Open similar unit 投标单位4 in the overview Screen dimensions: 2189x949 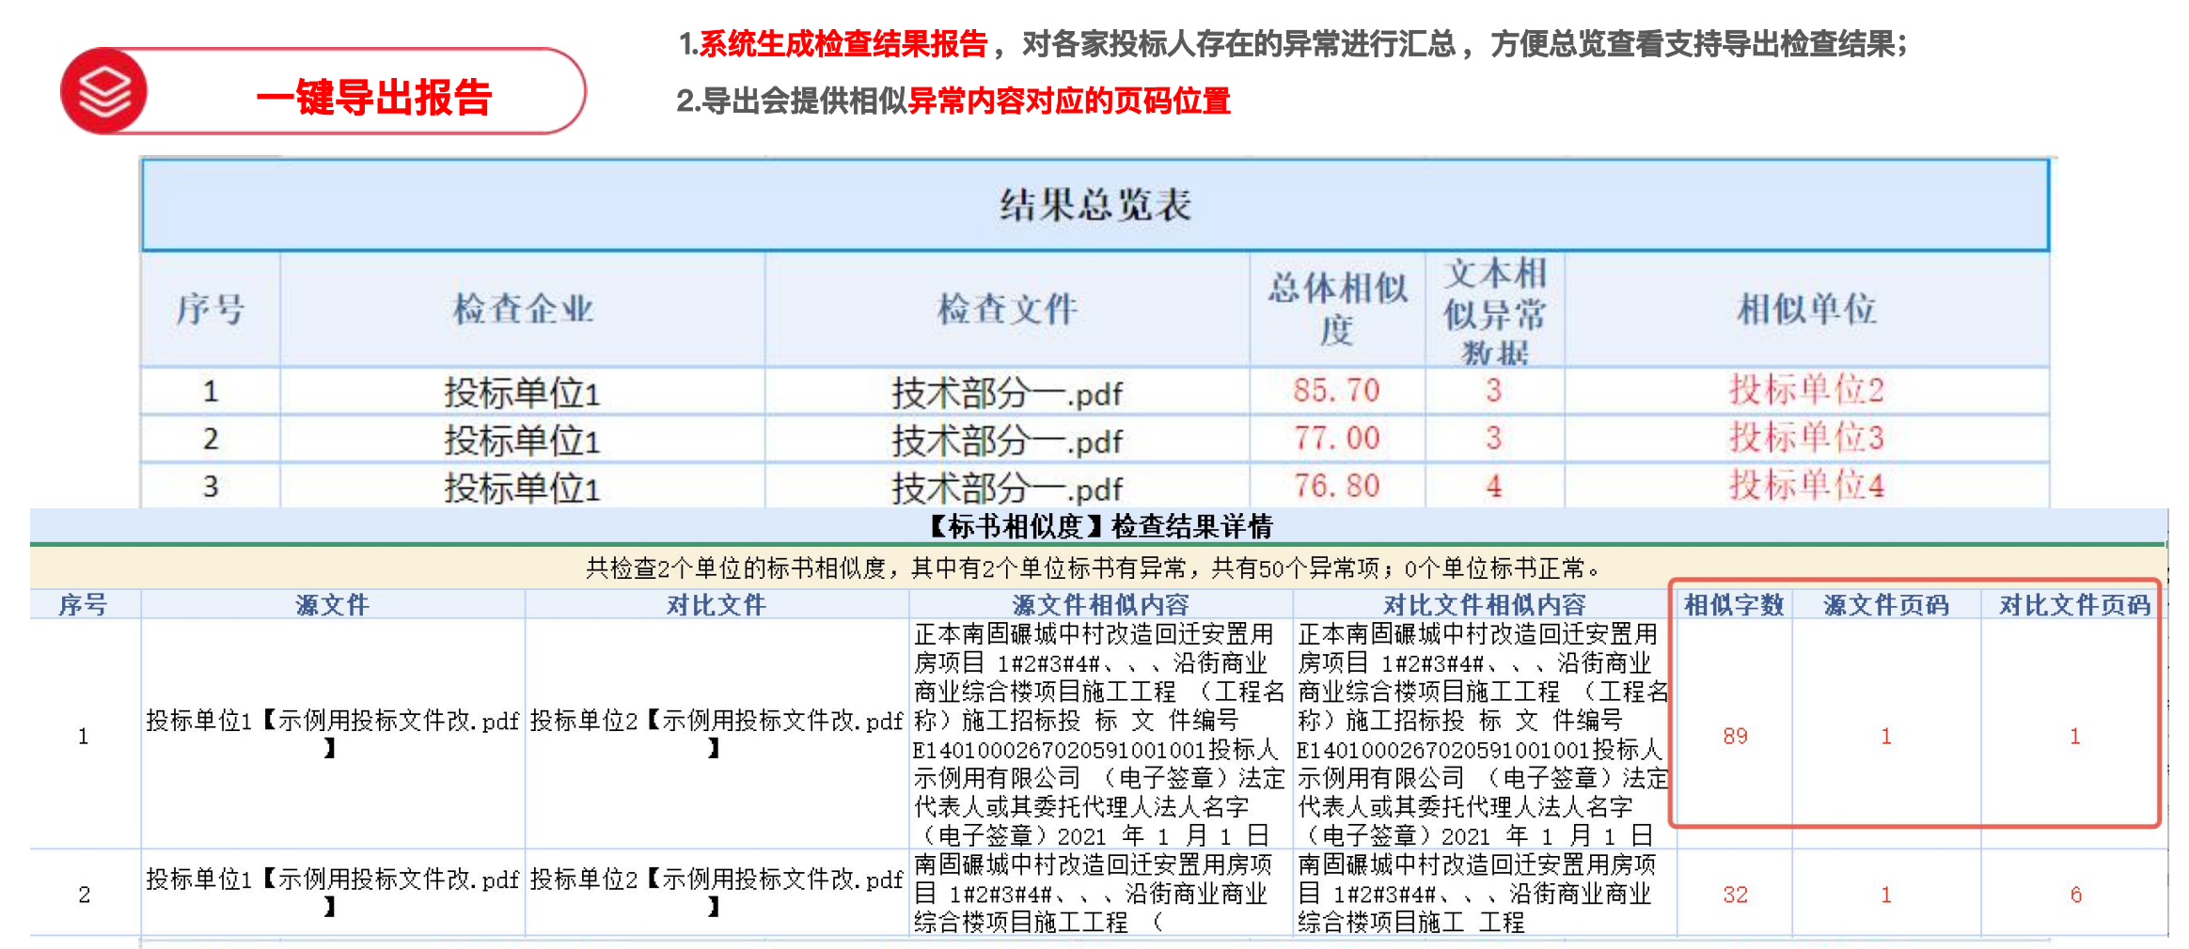(1806, 486)
